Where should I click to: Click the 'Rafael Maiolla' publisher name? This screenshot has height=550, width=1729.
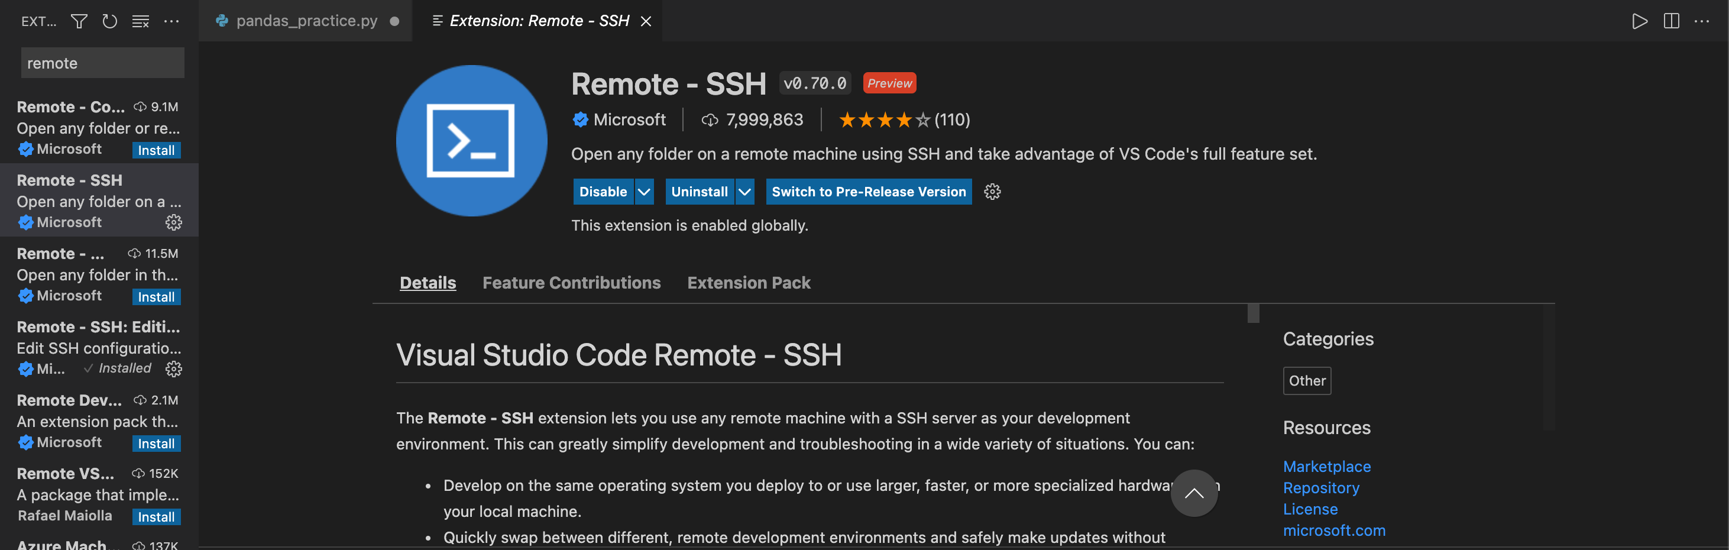[x=65, y=516]
